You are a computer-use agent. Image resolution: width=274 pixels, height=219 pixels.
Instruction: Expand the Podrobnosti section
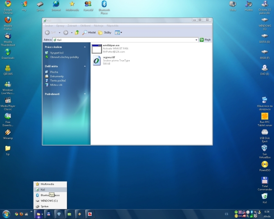[x=85, y=94]
